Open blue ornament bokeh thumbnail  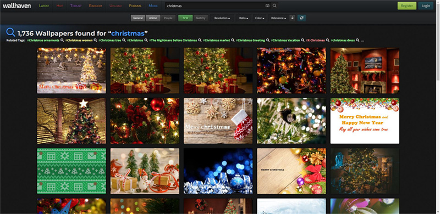pos(218,171)
